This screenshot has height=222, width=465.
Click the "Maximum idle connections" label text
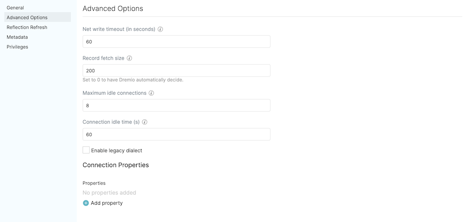(x=115, y=93)
